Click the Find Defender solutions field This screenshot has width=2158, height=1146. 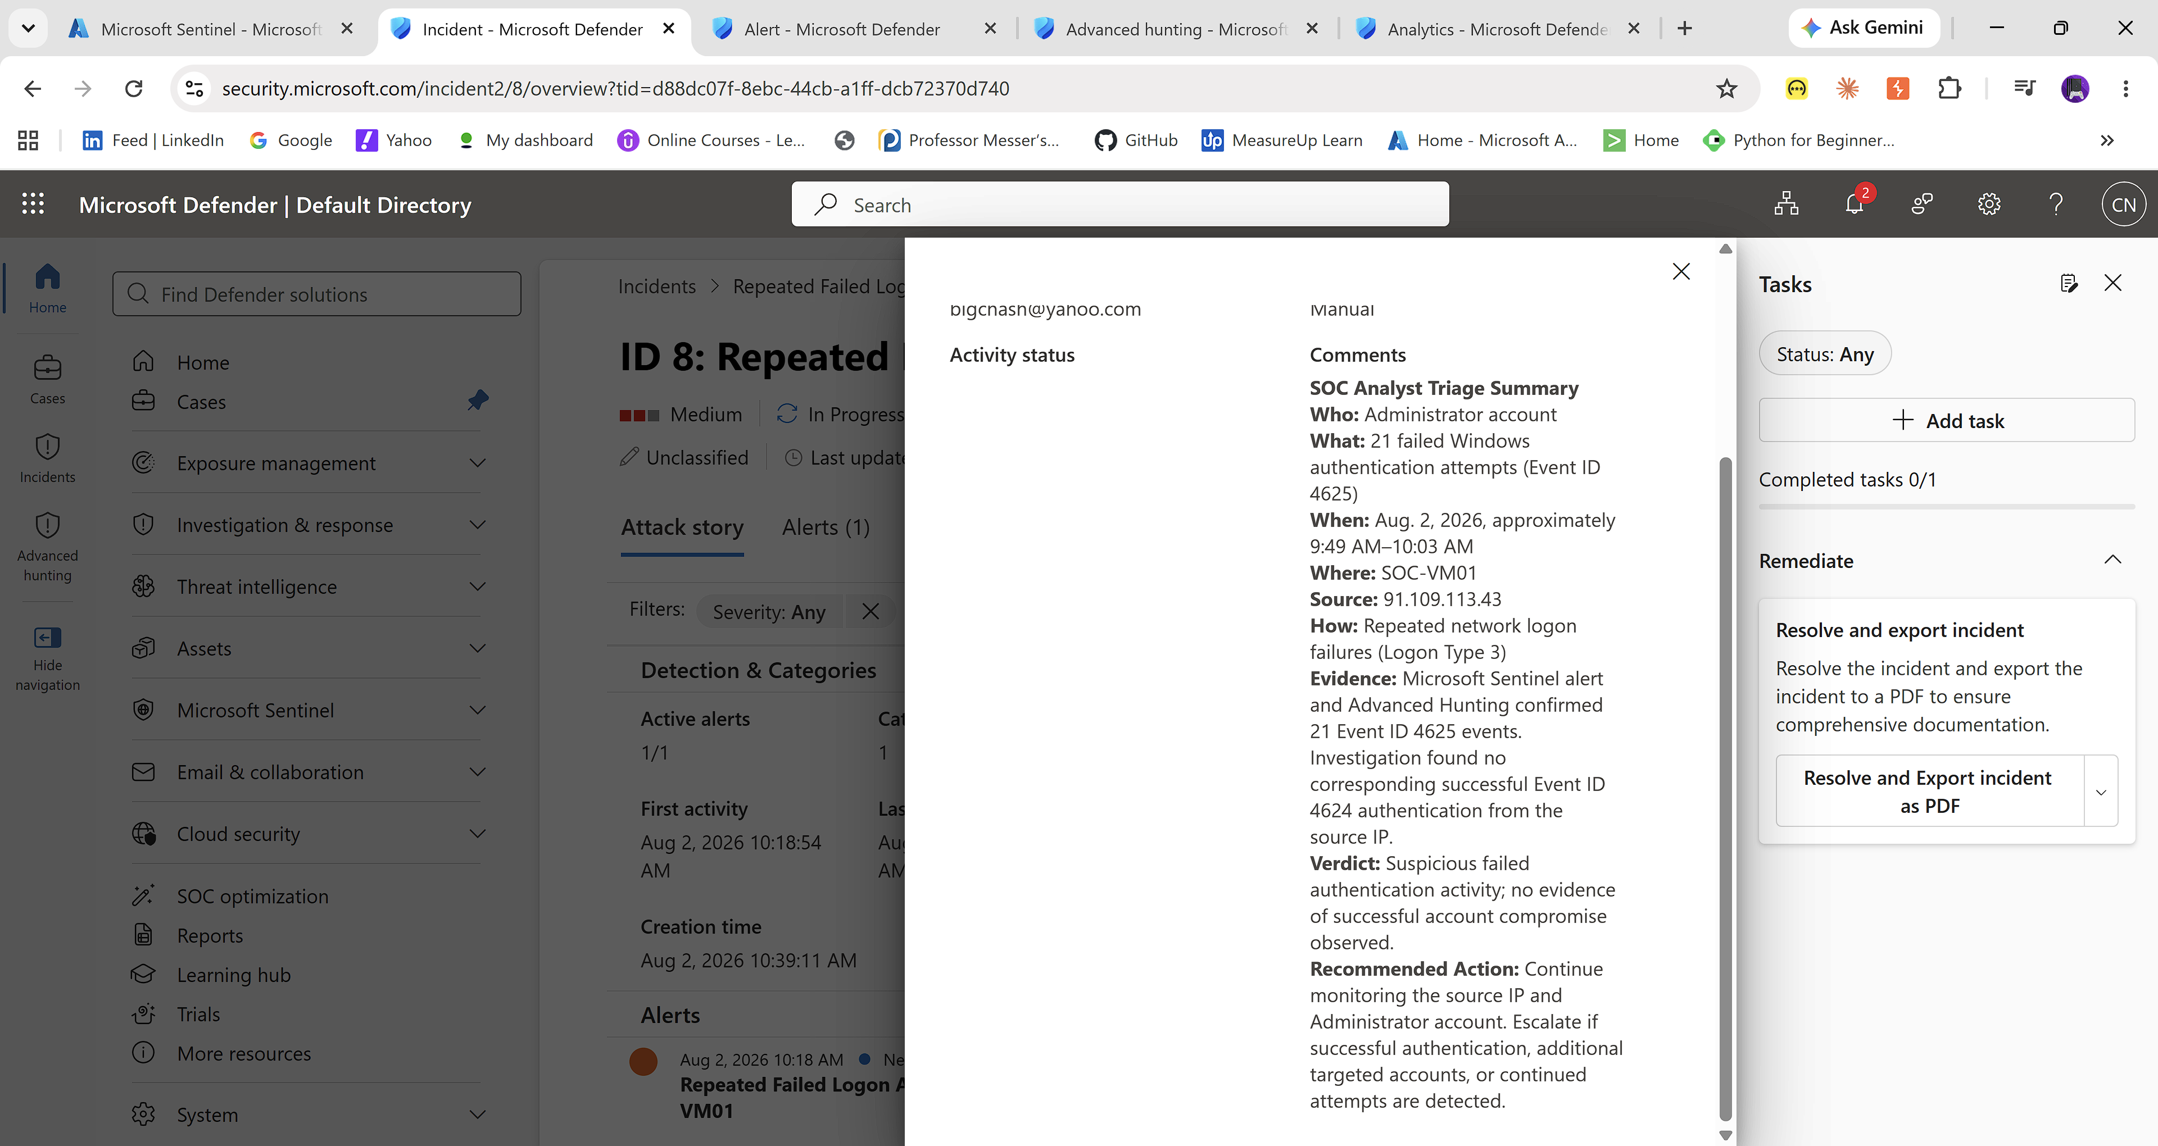pyautogui.click(x=316, y=294)
